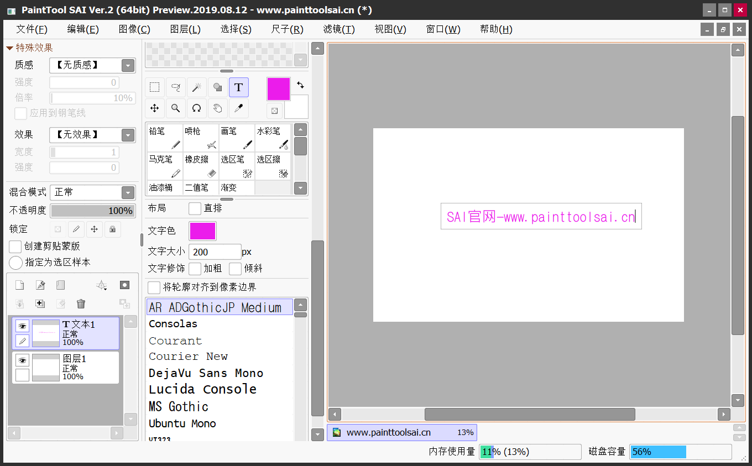The width and height of the screenshot is (752, 466).
Task: Open the 滤镜(T) menu
Action: [x=339, y=29]
